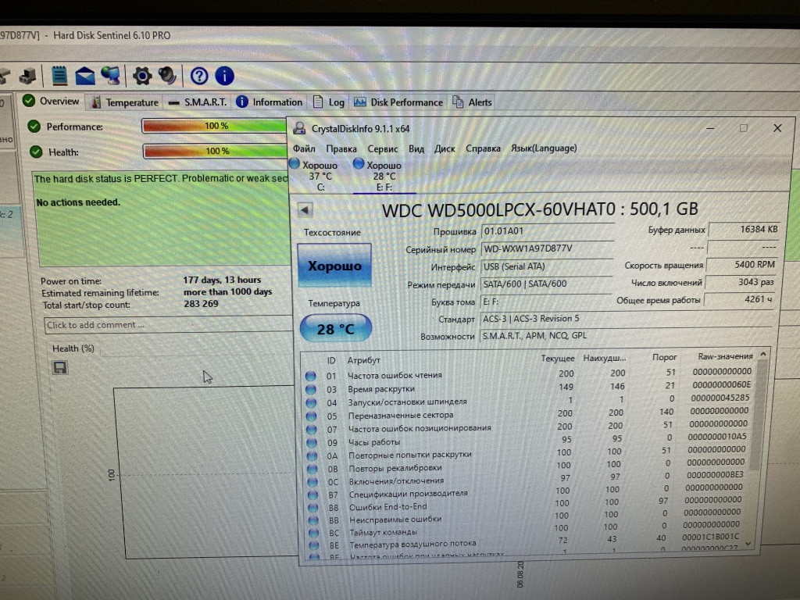Image resolution: width=800 pixels, height=600 pixels.
Task: Open the S.M.A.R.T. tab
Action: click(198, 102)
